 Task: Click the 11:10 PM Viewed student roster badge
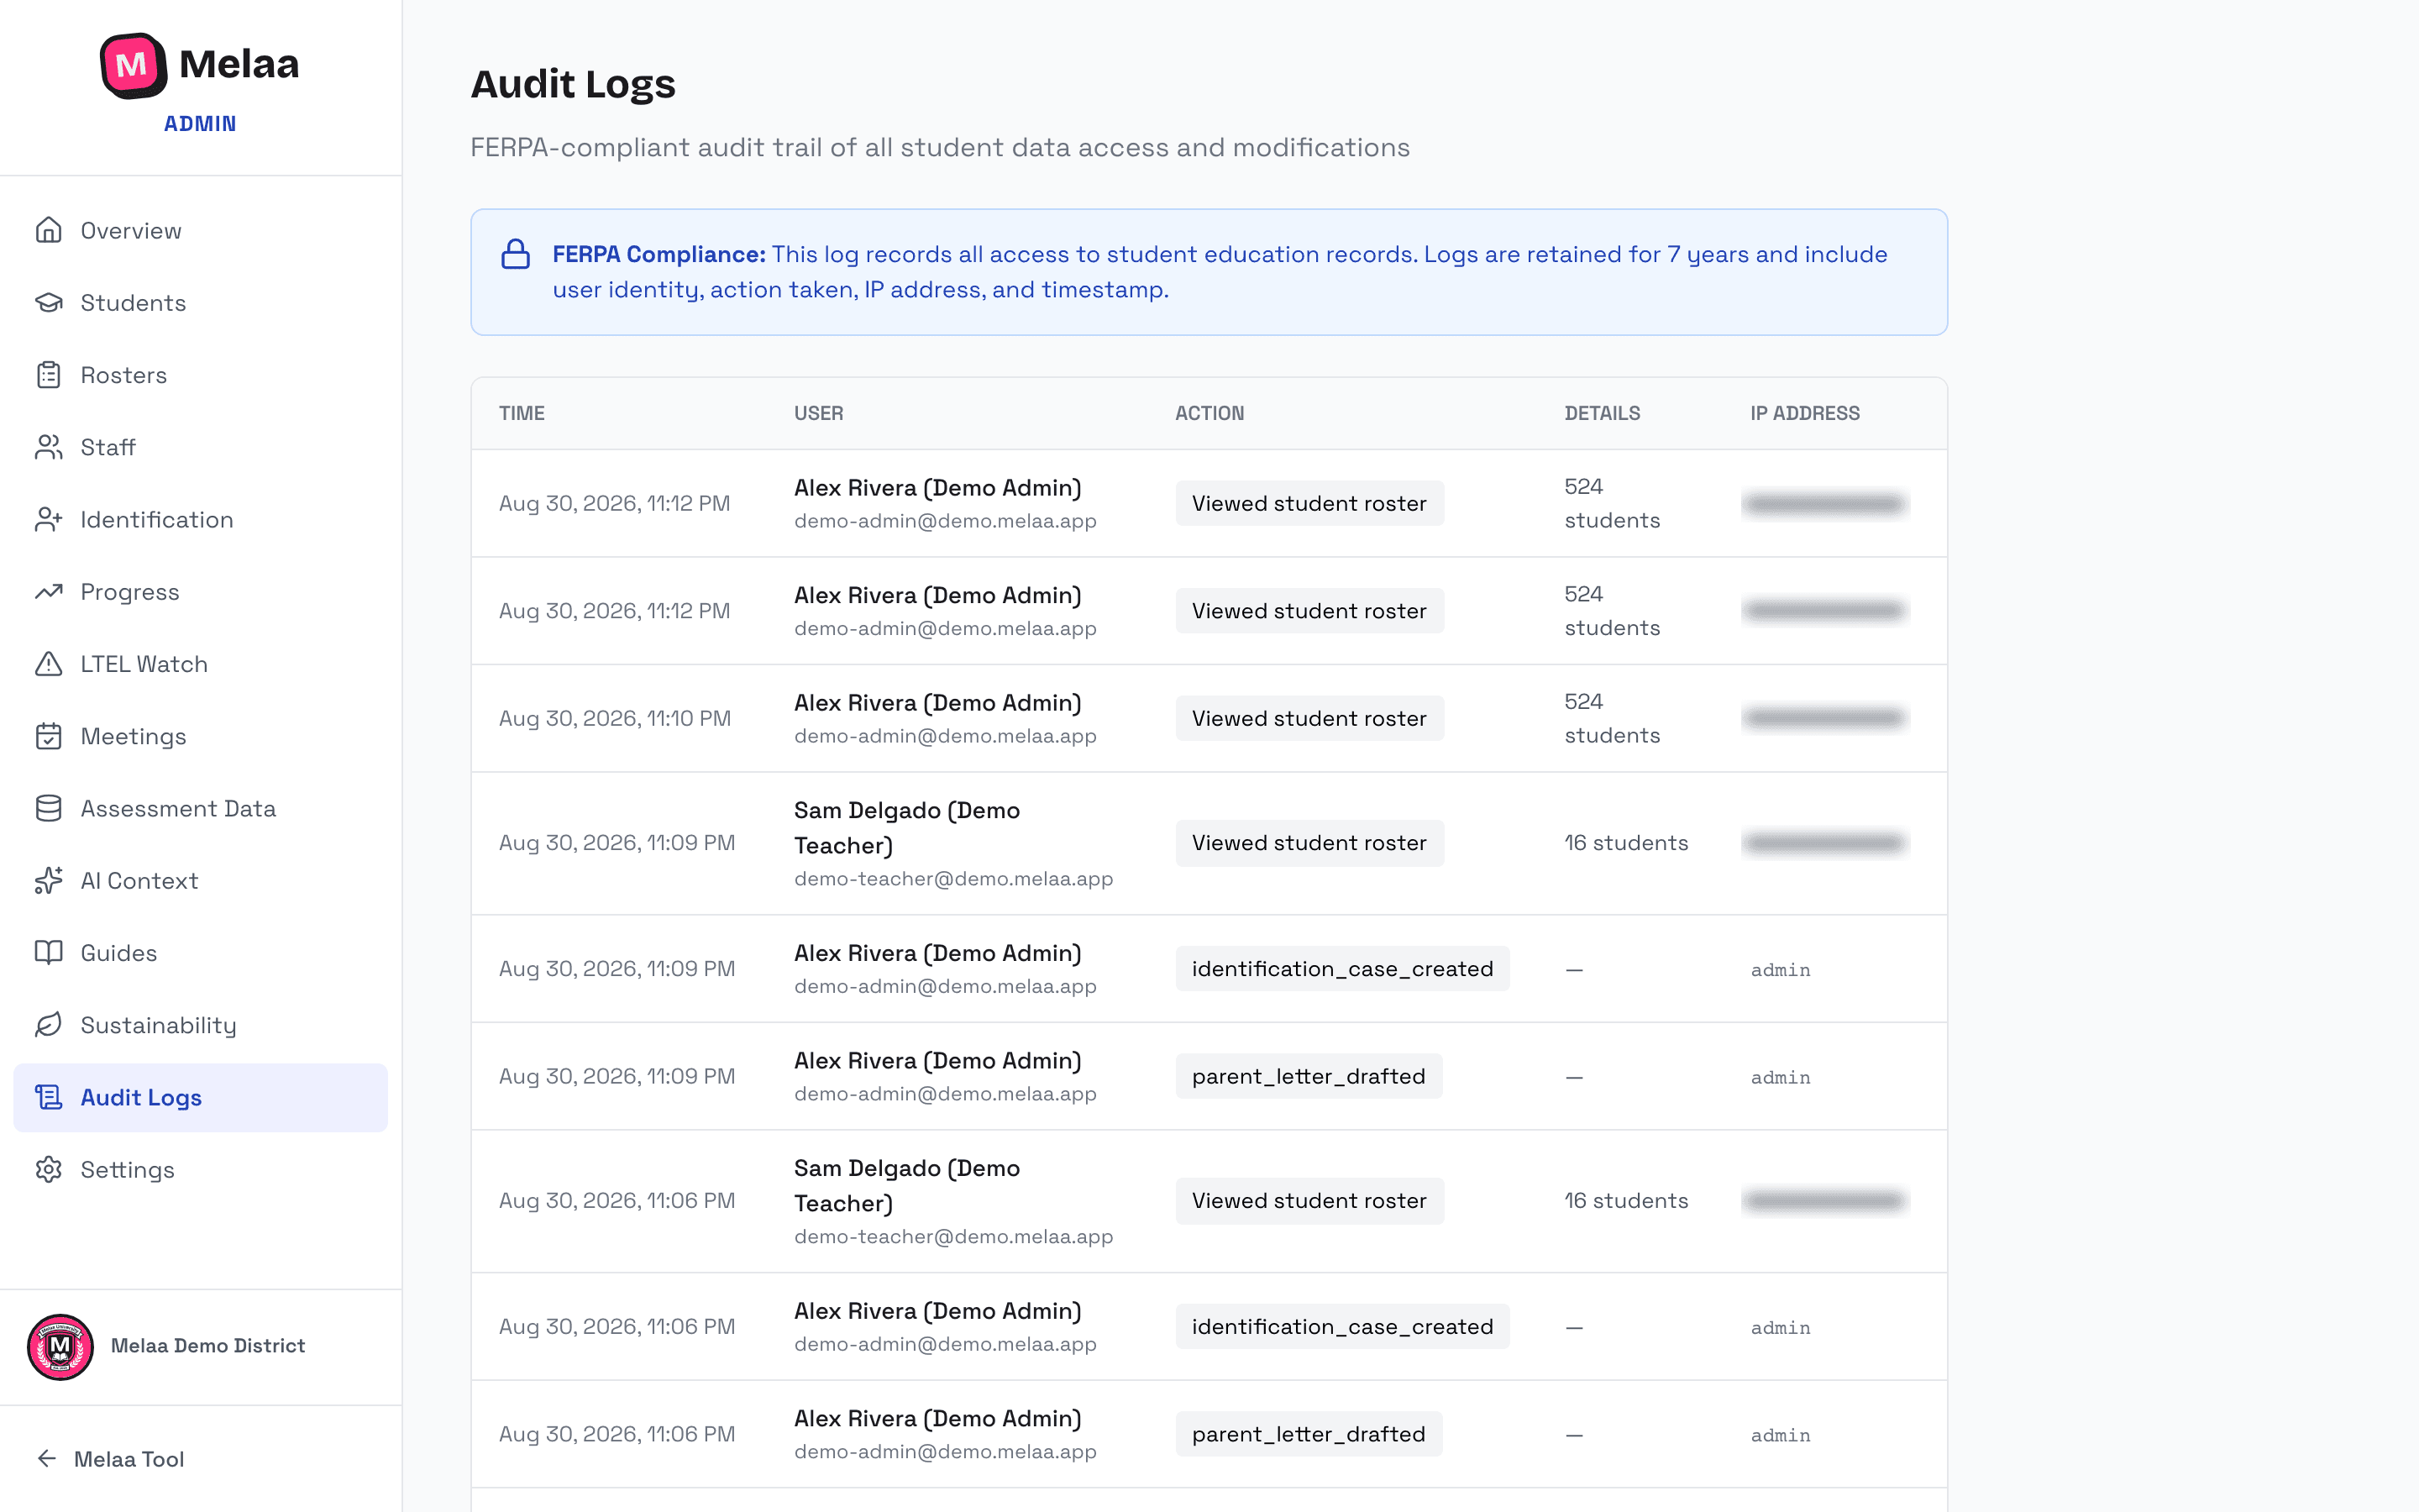pyautogui.click(x=1309, y=718)
